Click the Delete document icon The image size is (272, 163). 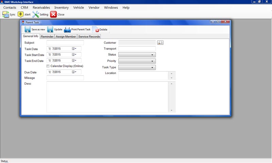coord(96,29)
